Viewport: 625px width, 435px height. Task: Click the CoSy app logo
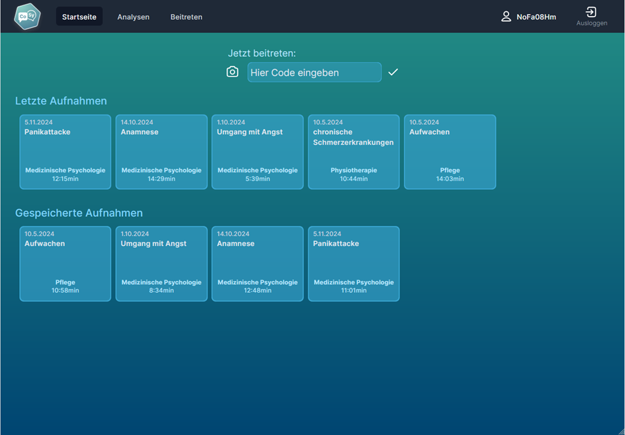tap(26, 16)
